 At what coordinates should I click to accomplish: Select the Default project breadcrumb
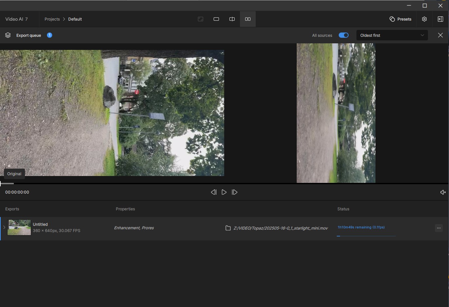coord(75,19)
